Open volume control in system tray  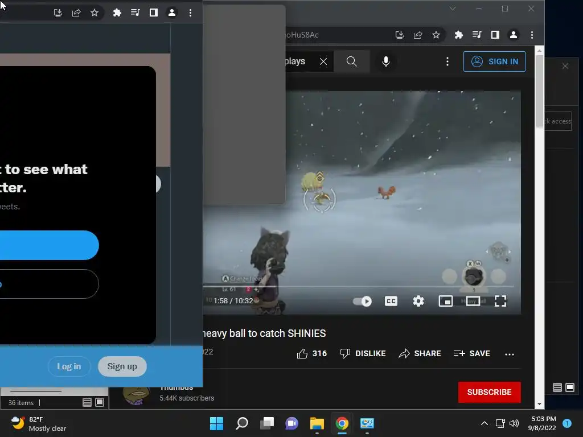[x=514, y=423]
